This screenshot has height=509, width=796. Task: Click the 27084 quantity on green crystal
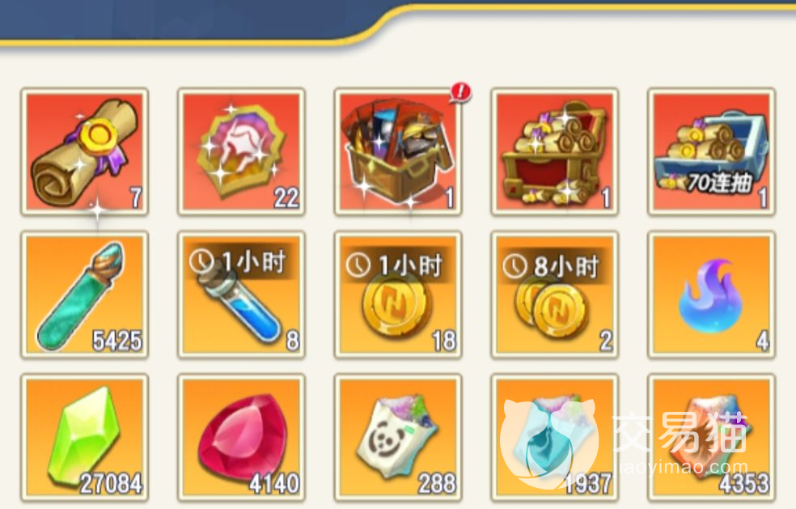(x=111, y=483)
